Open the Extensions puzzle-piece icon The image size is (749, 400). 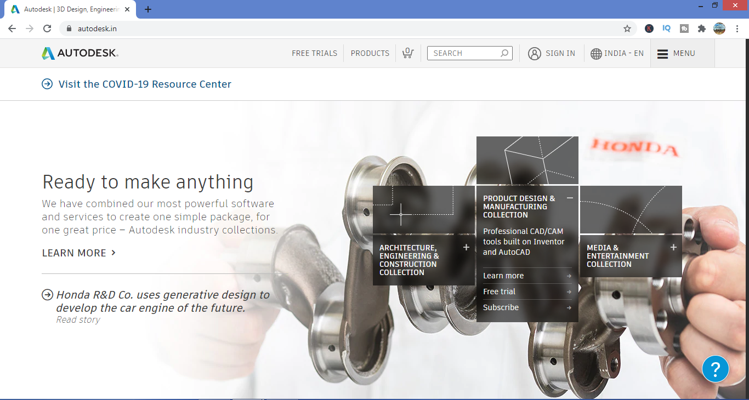702,28
